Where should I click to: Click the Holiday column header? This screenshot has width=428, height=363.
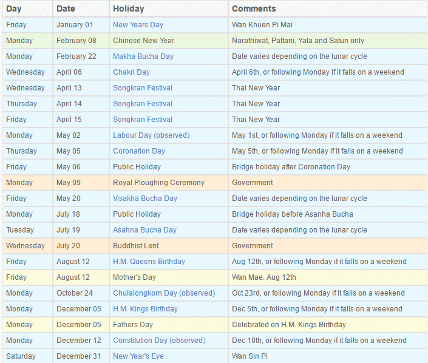[x=169, y=8]
